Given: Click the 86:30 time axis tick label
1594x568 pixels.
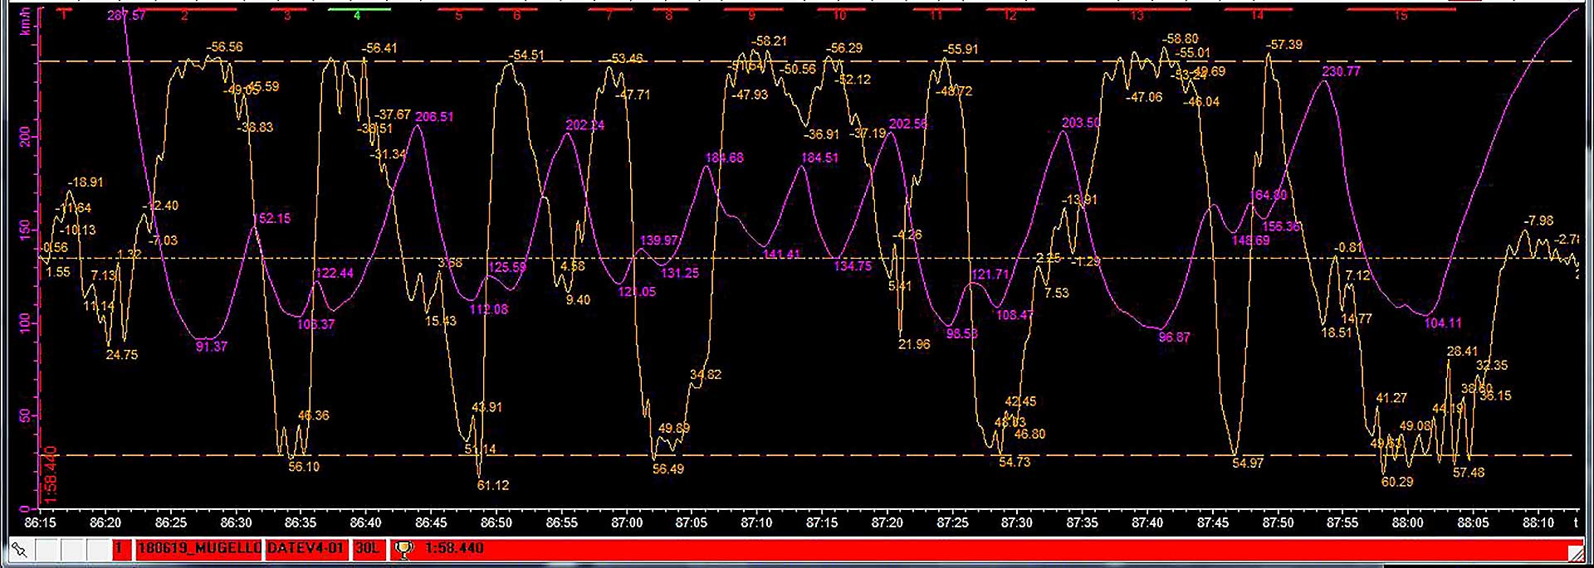Looking at the screenshot, I should point(236,523).
